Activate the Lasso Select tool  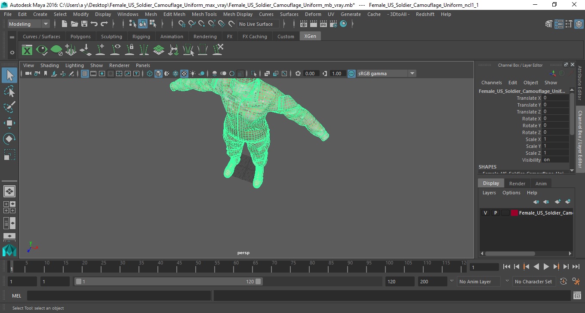[9, 91]
